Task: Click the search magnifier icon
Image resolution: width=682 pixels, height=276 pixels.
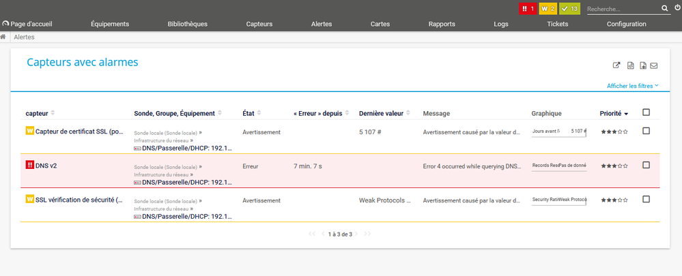Action: (665, 9)
